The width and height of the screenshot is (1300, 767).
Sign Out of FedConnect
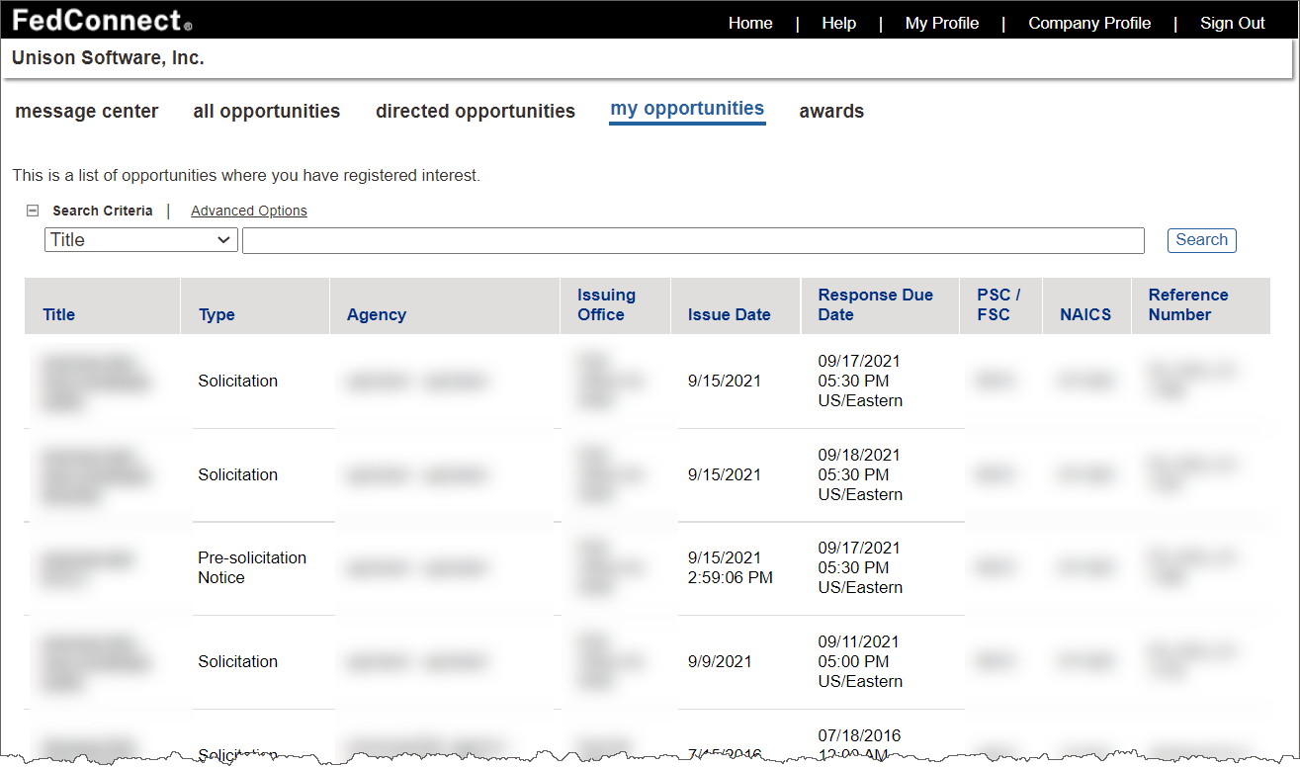1232,23
